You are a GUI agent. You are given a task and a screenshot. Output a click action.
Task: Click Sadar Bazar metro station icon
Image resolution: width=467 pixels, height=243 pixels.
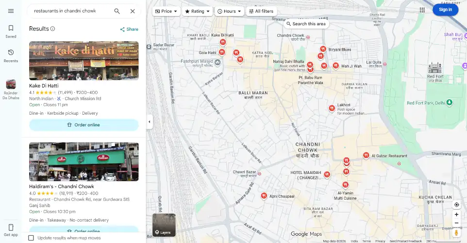[149, 47]
